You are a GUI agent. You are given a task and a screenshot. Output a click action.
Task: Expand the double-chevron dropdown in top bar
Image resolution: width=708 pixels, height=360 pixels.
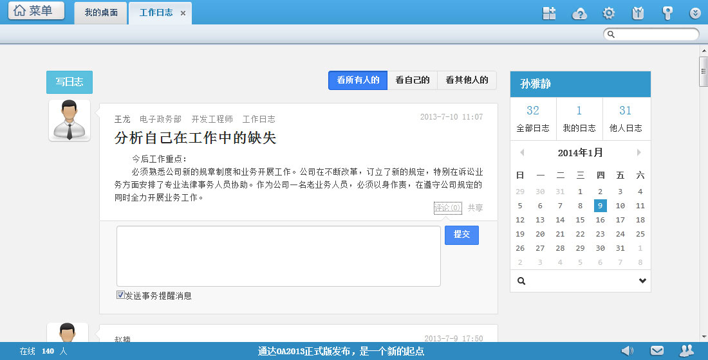tap(695, 13)
